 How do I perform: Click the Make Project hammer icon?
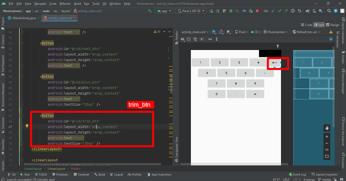149,11
